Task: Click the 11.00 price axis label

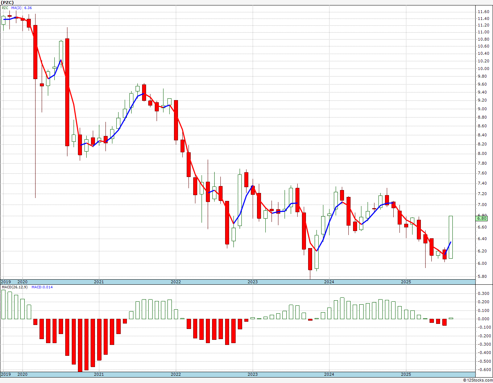Action: point(483,32)
